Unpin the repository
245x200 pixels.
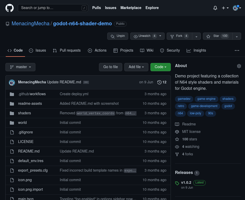(x=118, y=36)
